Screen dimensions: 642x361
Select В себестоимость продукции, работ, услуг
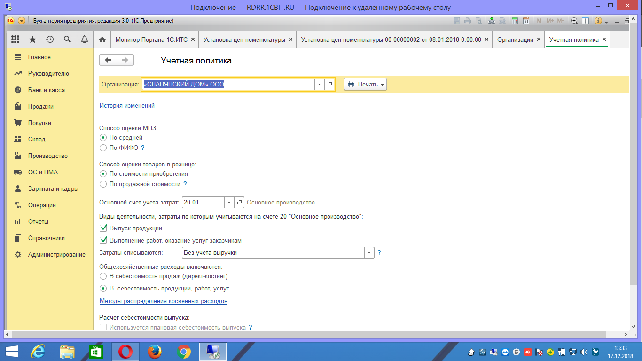pos(164,289)
